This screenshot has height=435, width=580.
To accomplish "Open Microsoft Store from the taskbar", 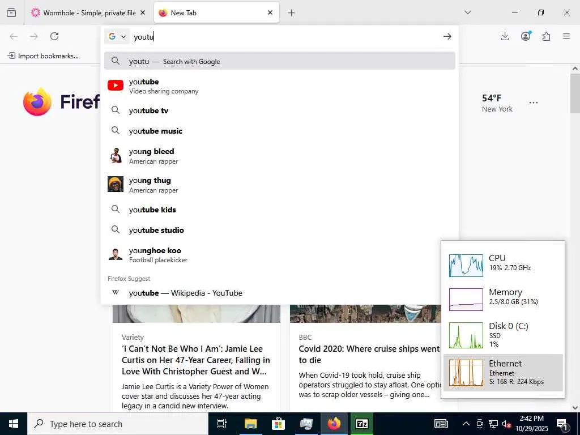I will 278,424.
